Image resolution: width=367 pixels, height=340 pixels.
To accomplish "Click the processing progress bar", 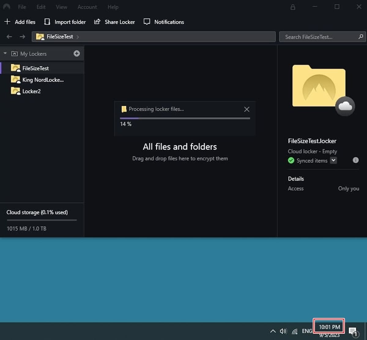I will tap(185, 118).
